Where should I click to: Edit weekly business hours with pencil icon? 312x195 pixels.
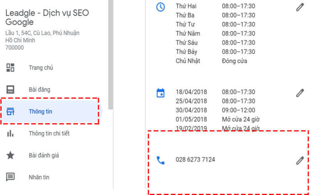(x=300, y=7)
